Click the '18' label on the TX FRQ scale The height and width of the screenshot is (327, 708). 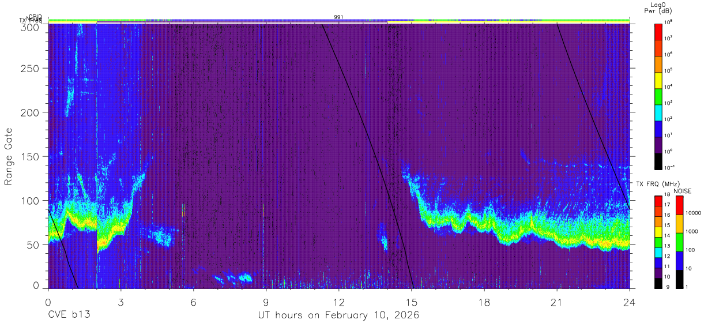668,196
